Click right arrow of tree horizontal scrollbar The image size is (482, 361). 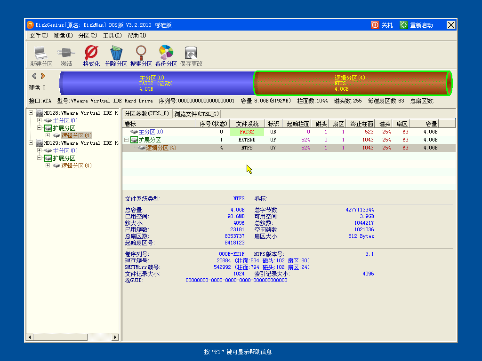[x=115, y=337]
